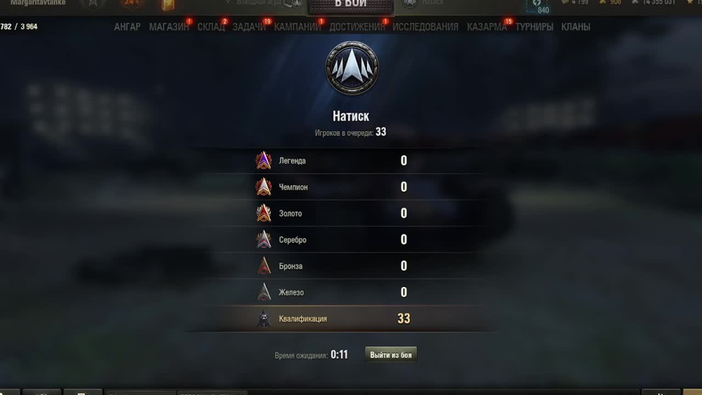Switch to the СКЛАД tab
Viewport: 702px width, 395px height.
(x=211, y=27)
